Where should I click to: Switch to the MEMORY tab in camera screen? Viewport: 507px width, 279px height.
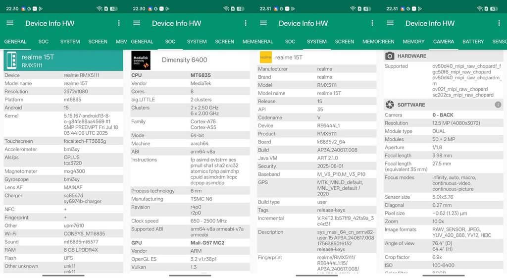(x=413, y=42)
